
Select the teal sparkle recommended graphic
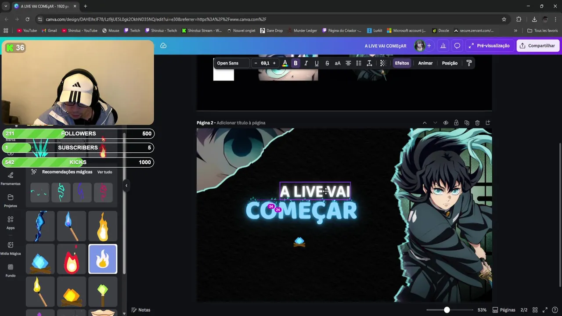tap(40, 192)
